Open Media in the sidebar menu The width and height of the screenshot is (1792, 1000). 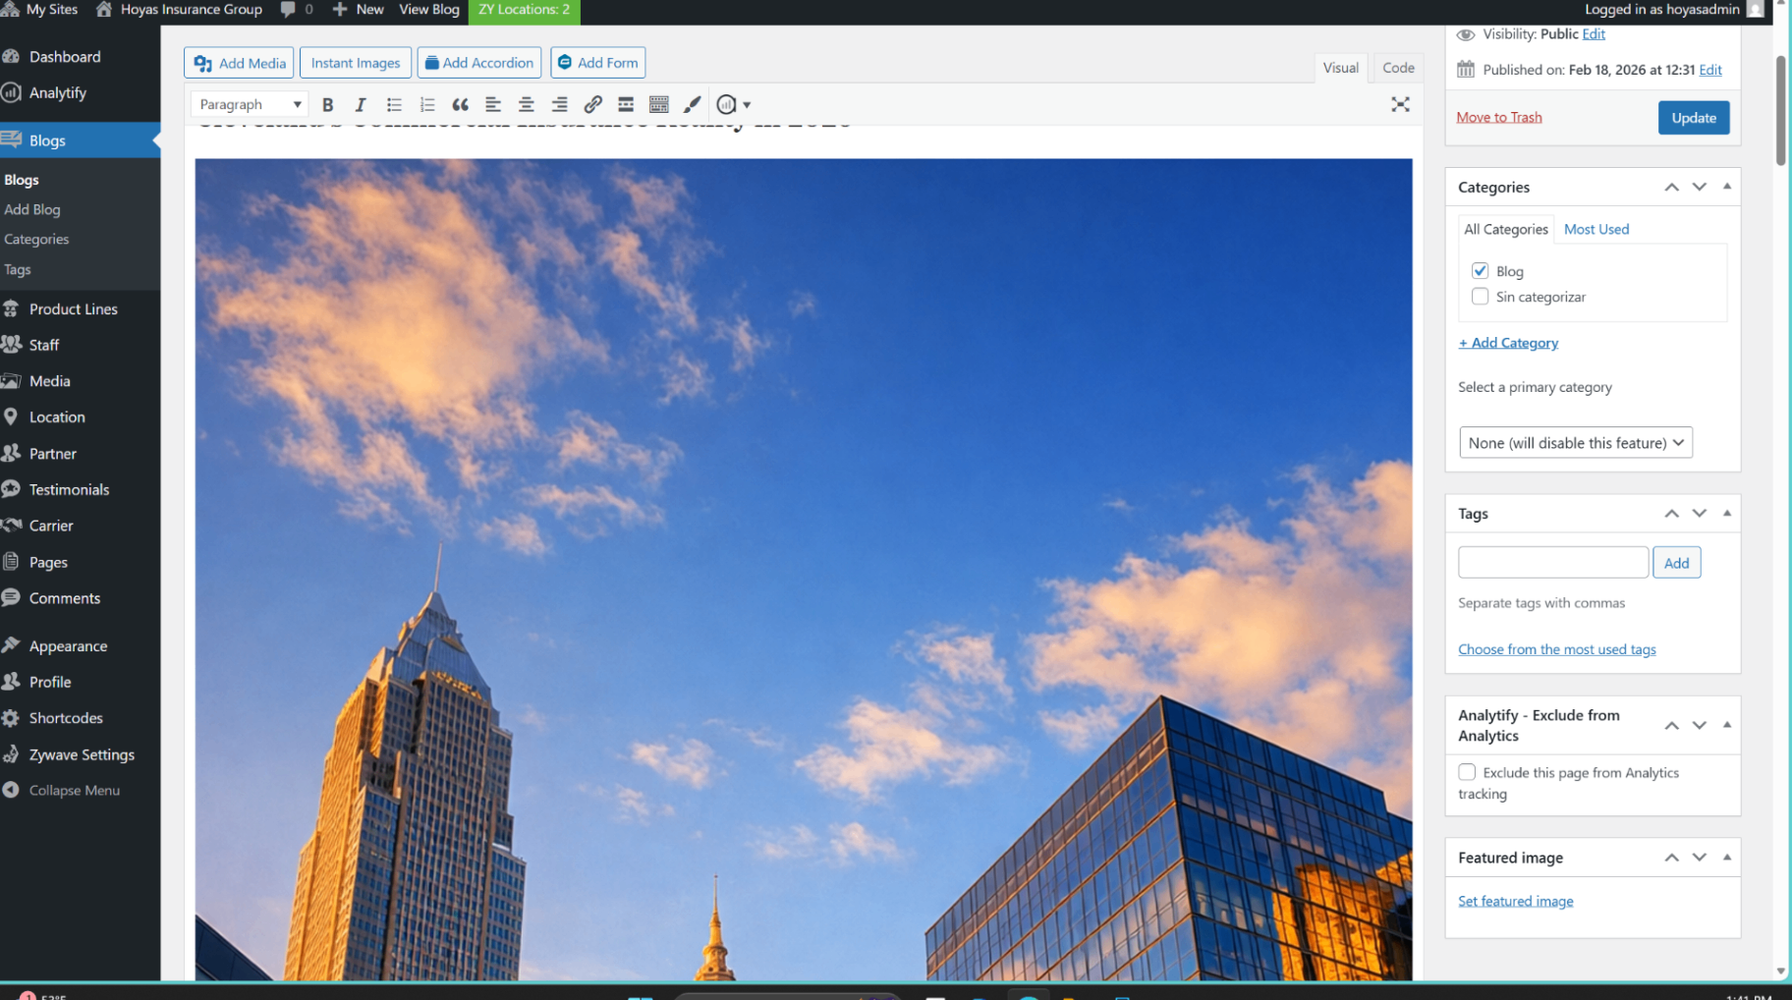(x=49, y=381)
